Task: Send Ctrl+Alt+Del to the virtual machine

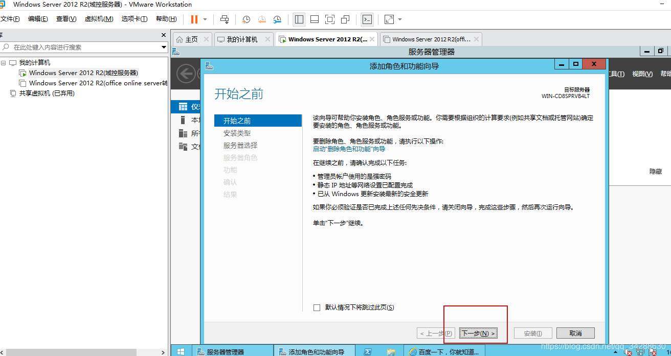Action: (225, 19)
